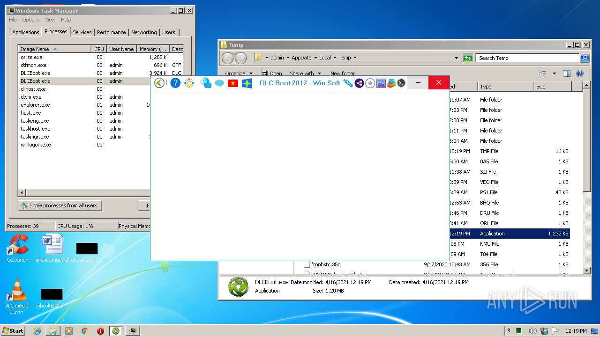Open the File menu in Task Manager

[13, 20]
